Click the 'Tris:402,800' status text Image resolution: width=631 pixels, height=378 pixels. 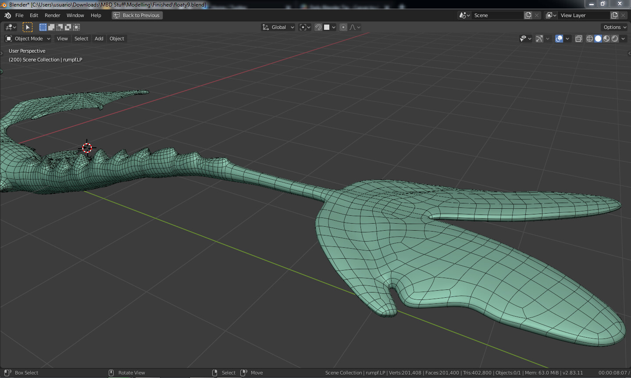point(477,373)
